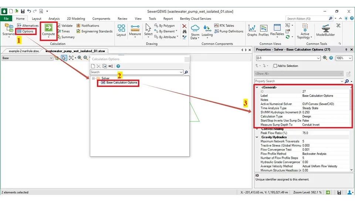Image resolution: width=355 pixels, height=202 pixels.
Task: Open FlexTables from the ribbon
Action: 277,30
